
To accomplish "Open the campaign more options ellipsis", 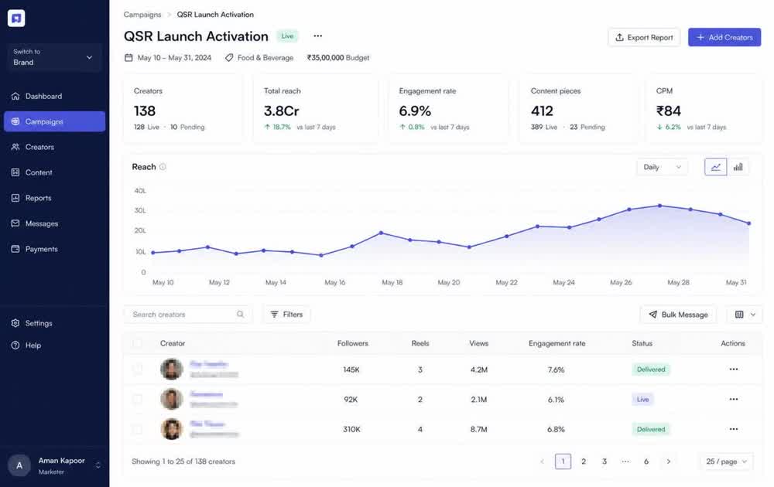I will tap(318, 36).
